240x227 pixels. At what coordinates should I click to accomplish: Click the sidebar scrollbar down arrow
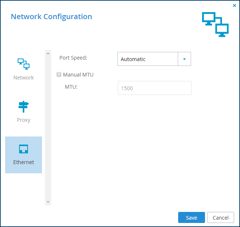(x=48, y=202)
